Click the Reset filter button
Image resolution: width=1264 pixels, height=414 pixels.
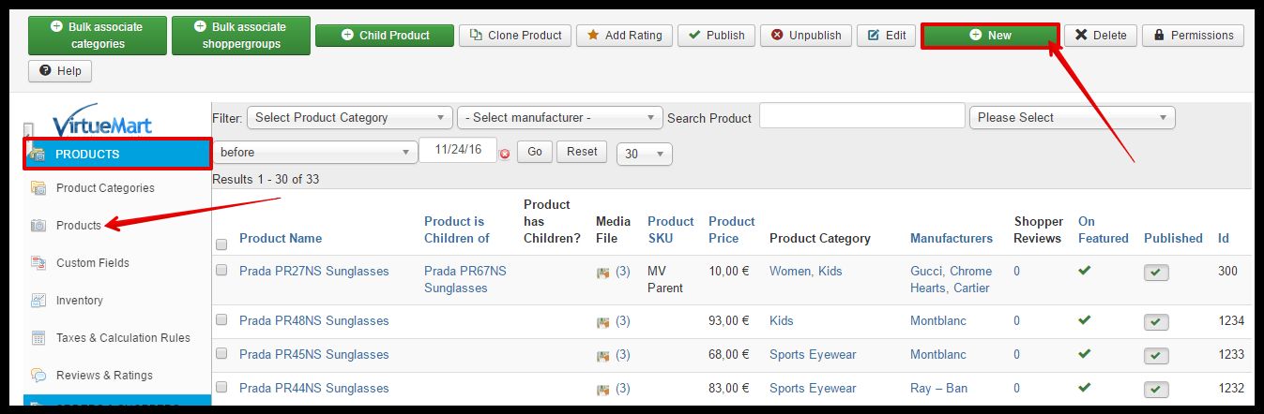coord(582,152)
